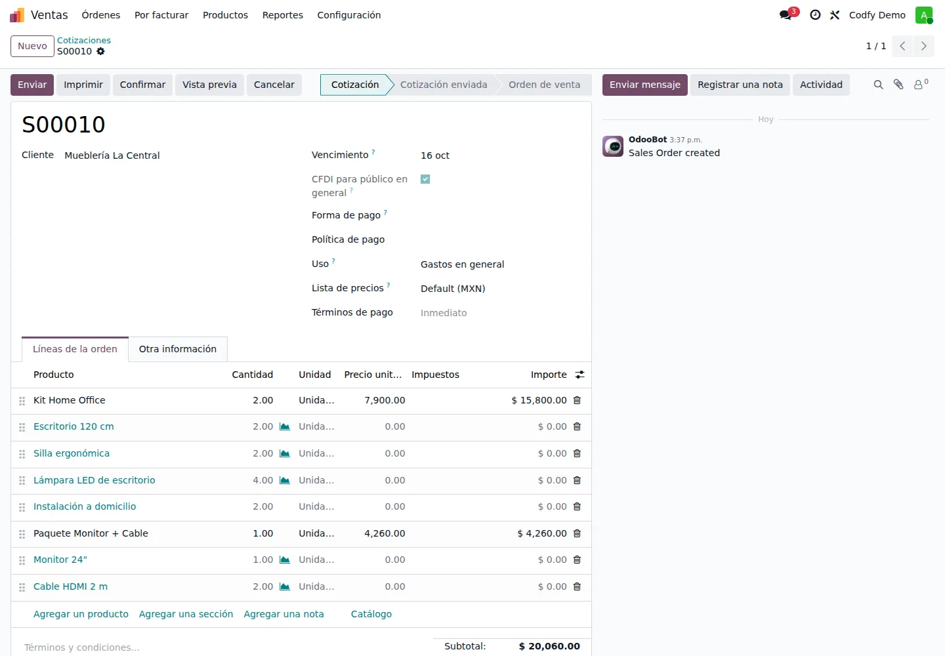Open the Ventas app home icon

click(x=17, y=15)
